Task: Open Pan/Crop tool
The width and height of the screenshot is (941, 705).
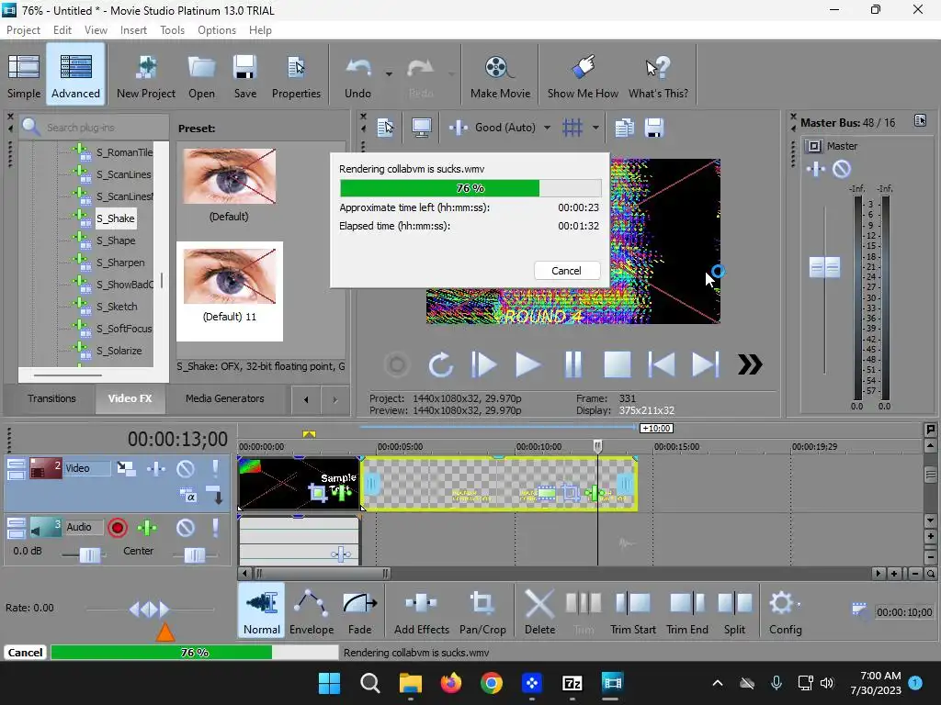Action: click(x=482, y=611)
